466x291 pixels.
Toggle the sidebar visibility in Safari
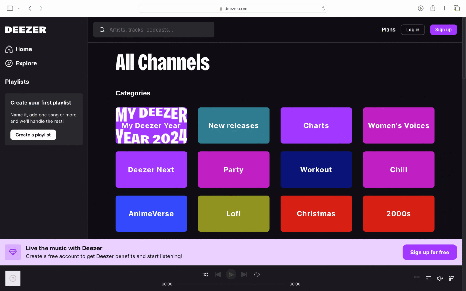point(9,8)
